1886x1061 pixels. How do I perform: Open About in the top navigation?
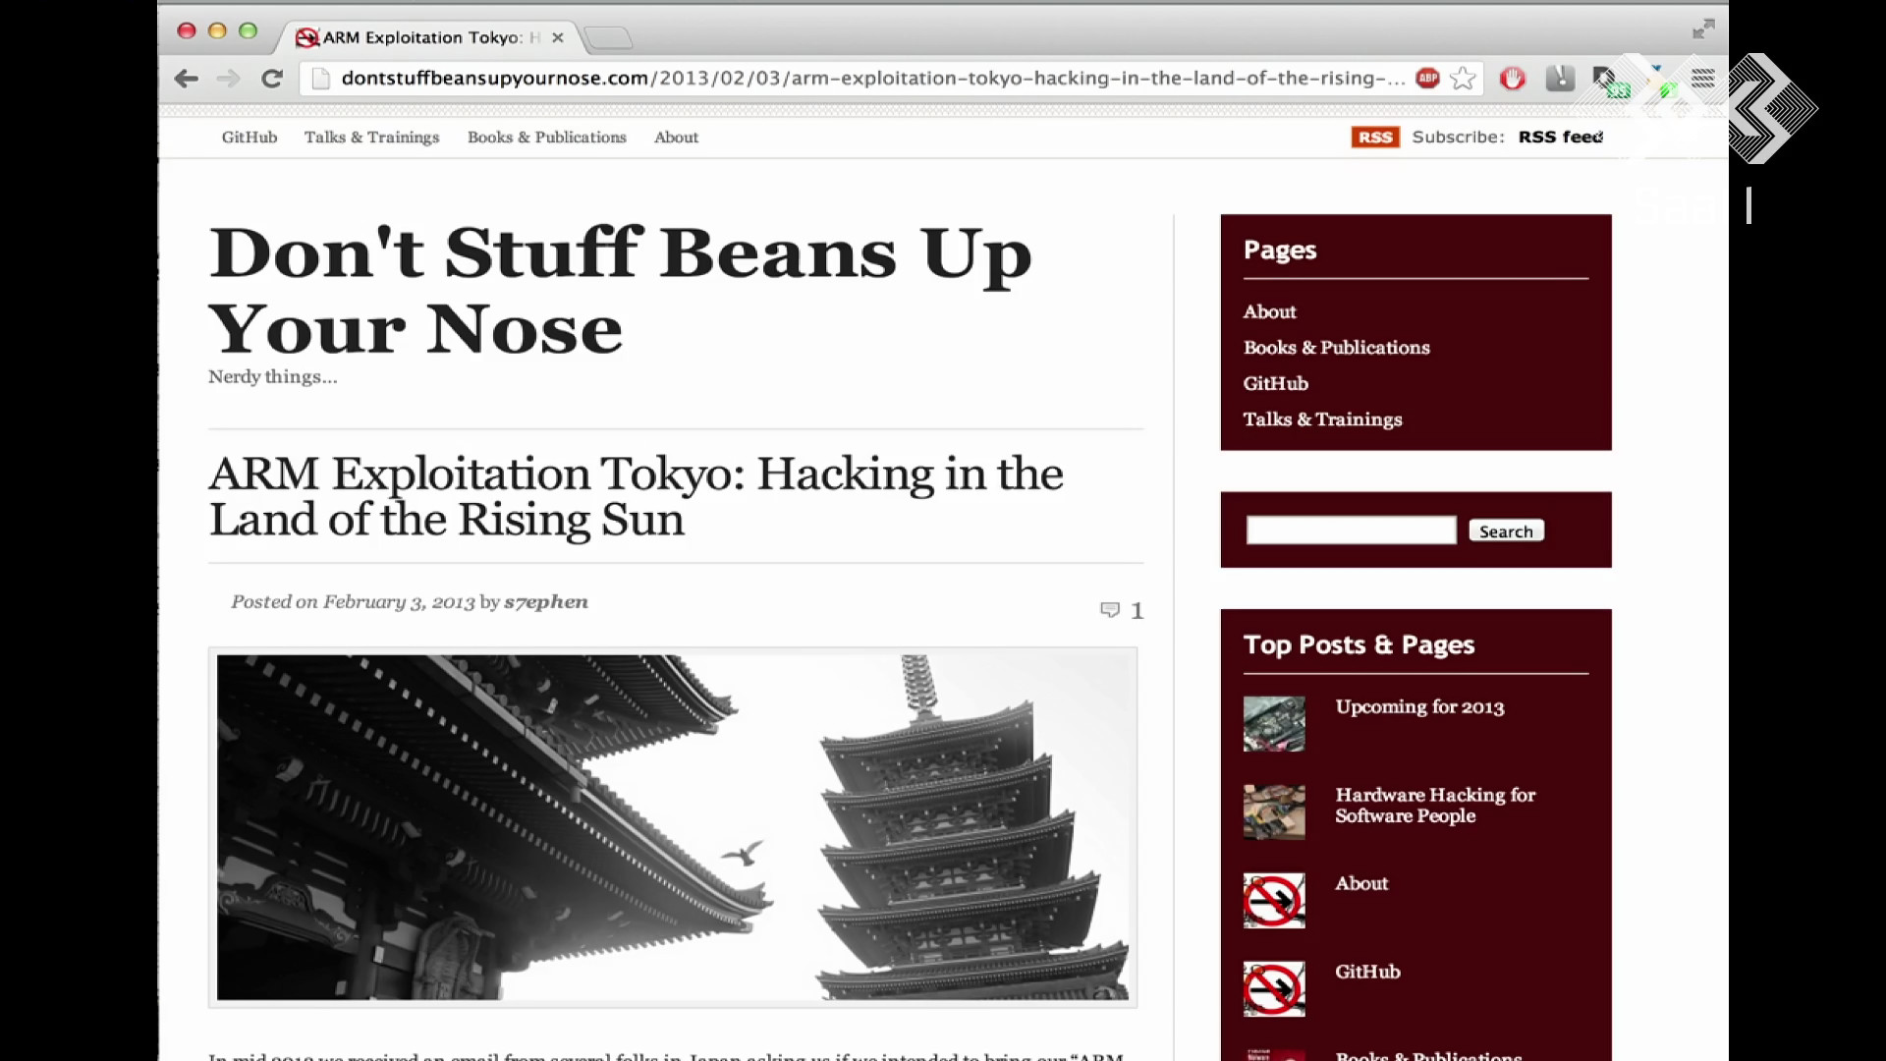click(x=677, y=138)
